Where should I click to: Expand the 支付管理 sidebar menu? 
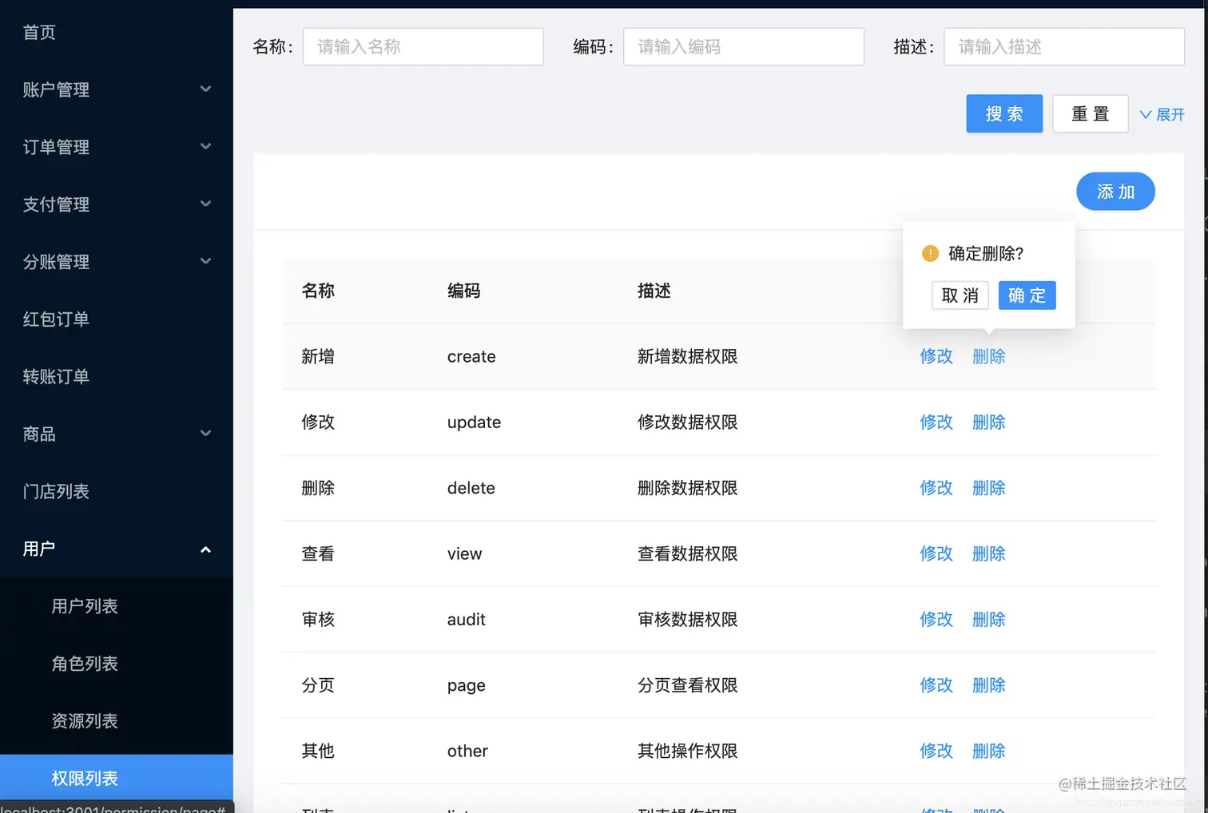pyautogui.click(x=116, y=204)
